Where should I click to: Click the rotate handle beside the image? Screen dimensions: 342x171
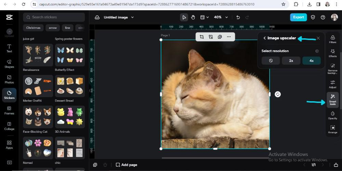pos(278,94)
